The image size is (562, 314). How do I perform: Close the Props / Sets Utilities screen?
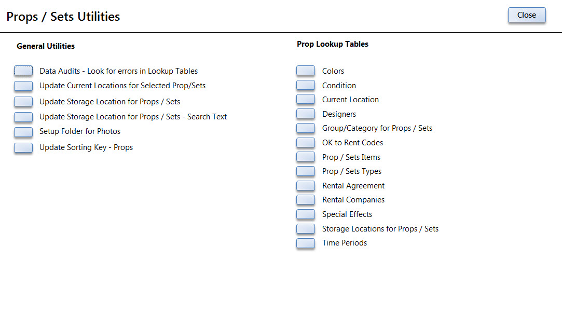527,15
